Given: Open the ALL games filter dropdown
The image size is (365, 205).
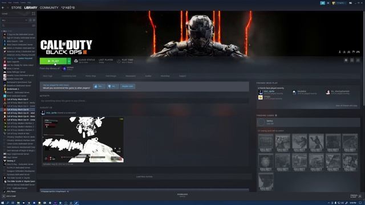Looking at the screenshot, I should click(x=14, y=20).
